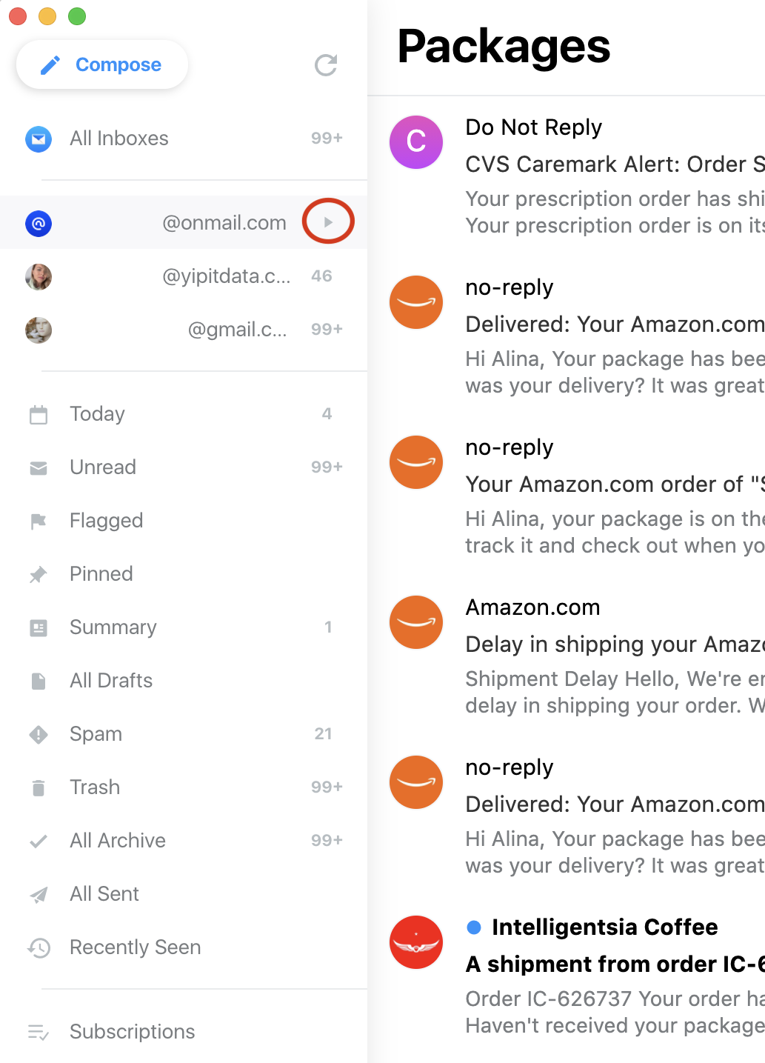Expand the onmail.com account folders
The height and width of the screenshot is (1063, 765).
click(x=328, y=221)
